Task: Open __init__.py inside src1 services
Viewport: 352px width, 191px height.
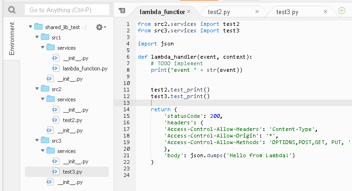Action: pyautogui.click(x=75, y=58)
